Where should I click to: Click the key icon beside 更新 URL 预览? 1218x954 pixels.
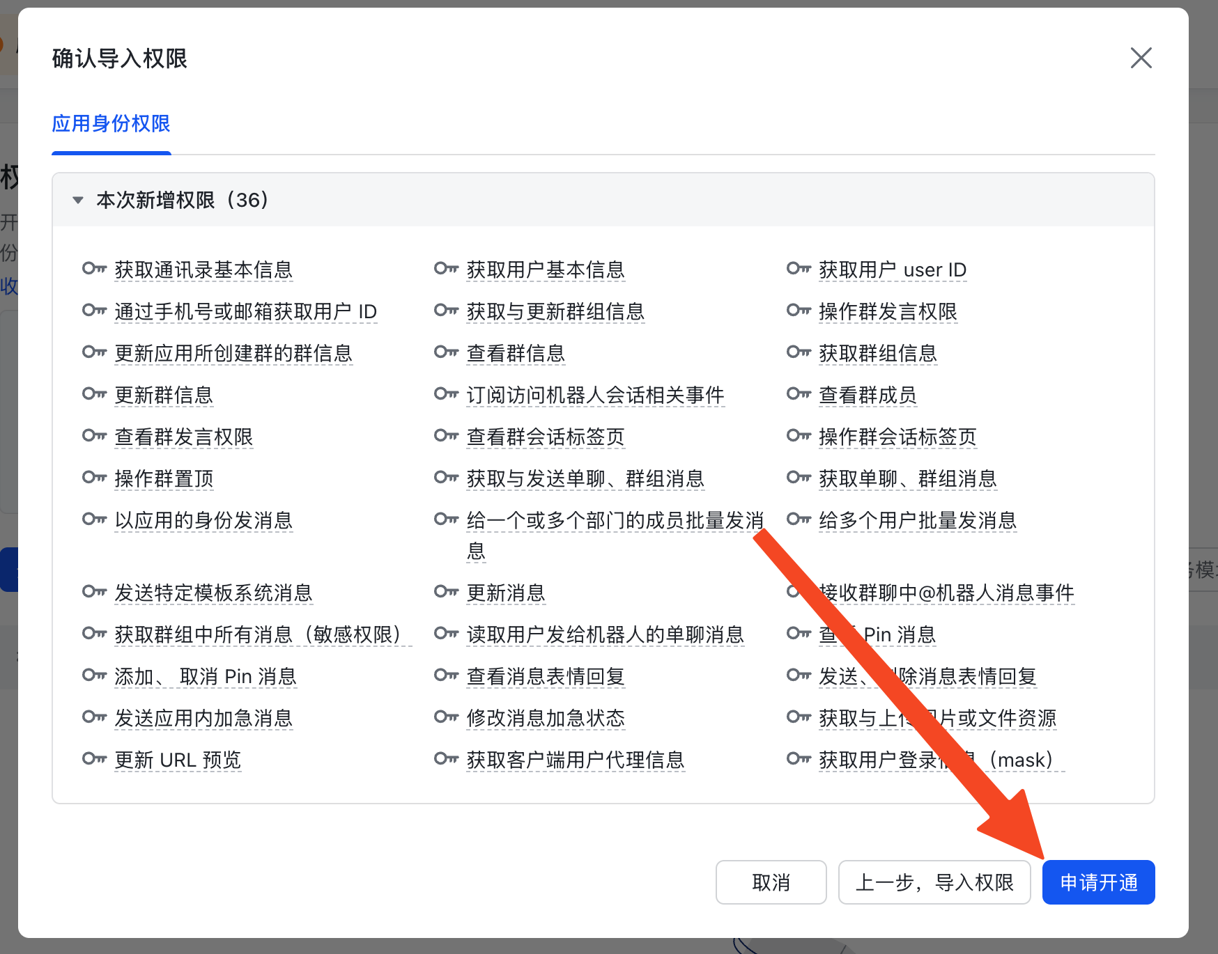(x=95, y=760)
